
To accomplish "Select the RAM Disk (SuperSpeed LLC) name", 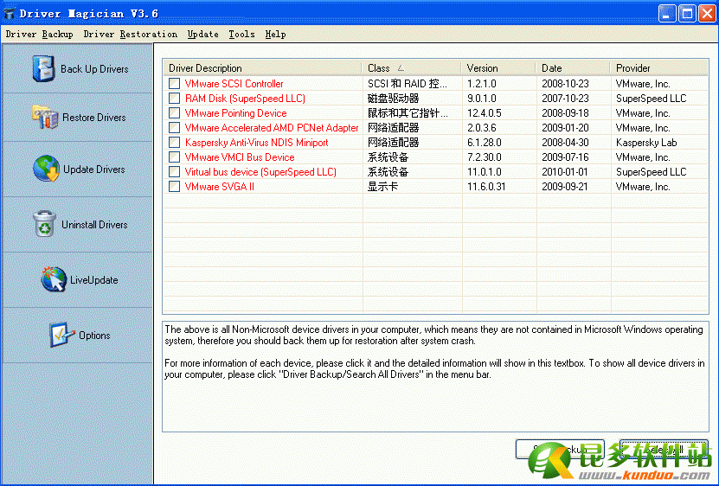I will 245,98.
